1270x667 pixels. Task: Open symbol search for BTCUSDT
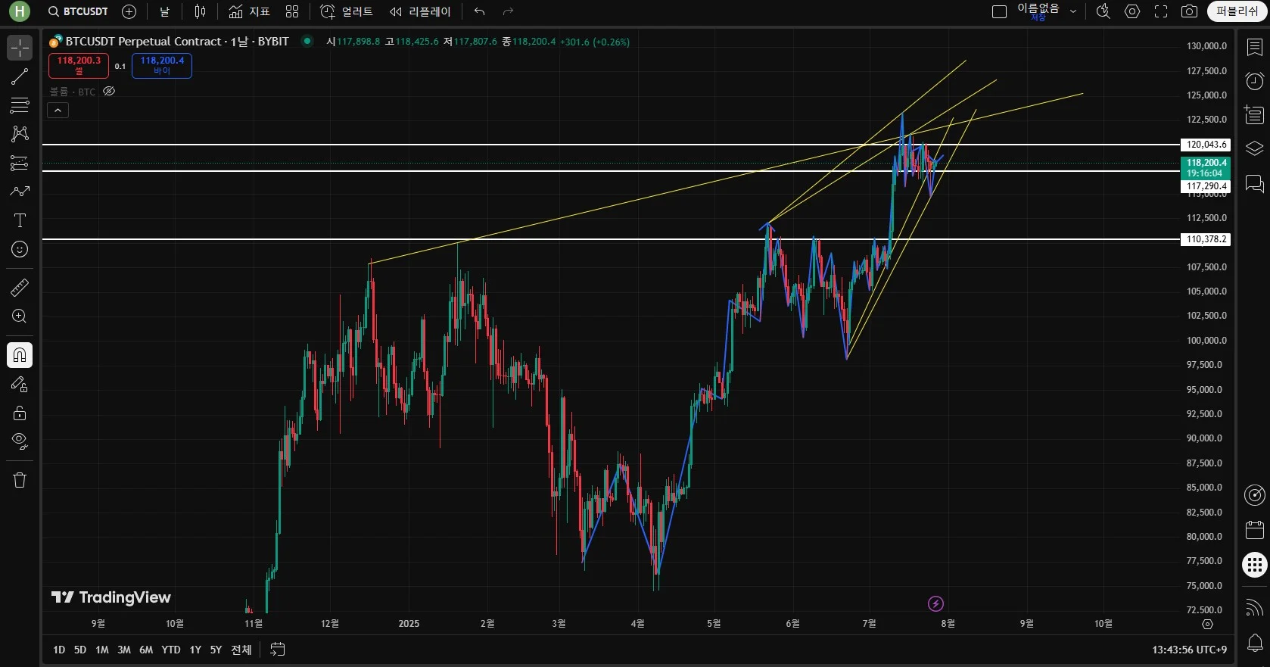point(78,11)
